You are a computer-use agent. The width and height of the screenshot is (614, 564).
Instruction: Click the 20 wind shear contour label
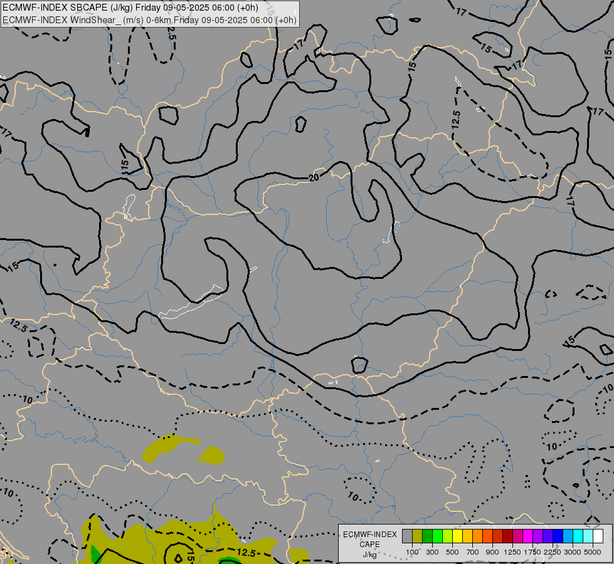click(x=314, y=178)
